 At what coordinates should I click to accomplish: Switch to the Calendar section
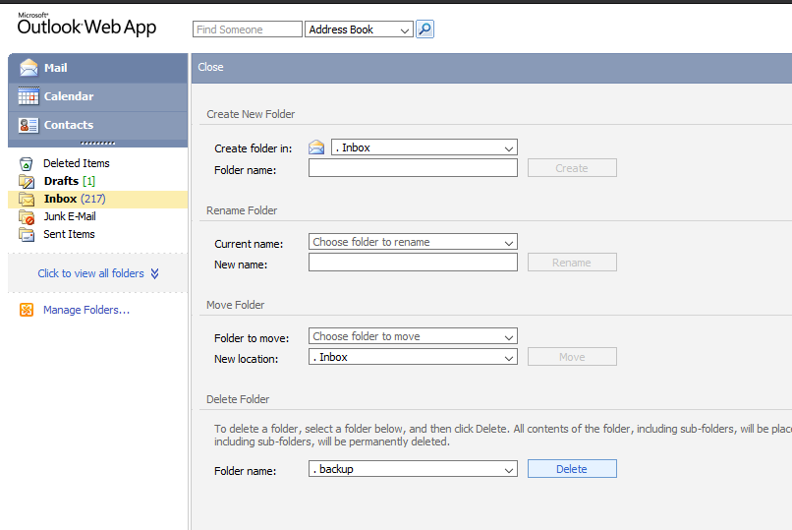coord(98,96)
